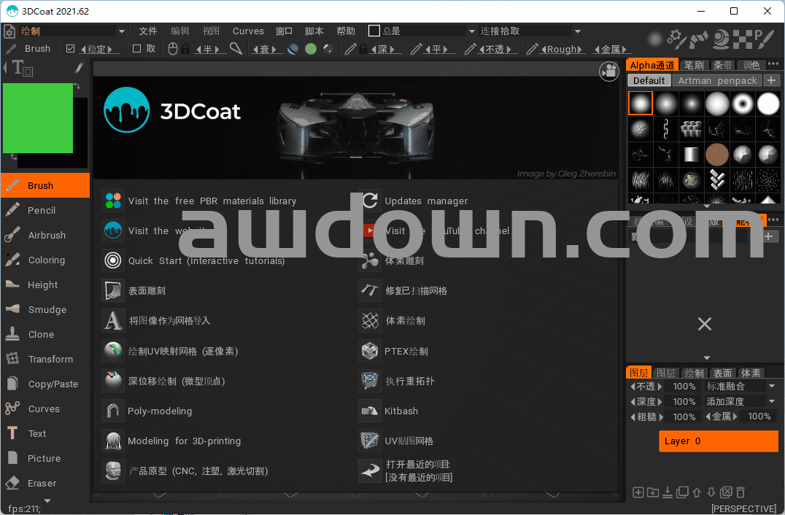This screenshot has height=515, width=785.
Task: Add a new layer with plus icon
Action: click(638, 492)
